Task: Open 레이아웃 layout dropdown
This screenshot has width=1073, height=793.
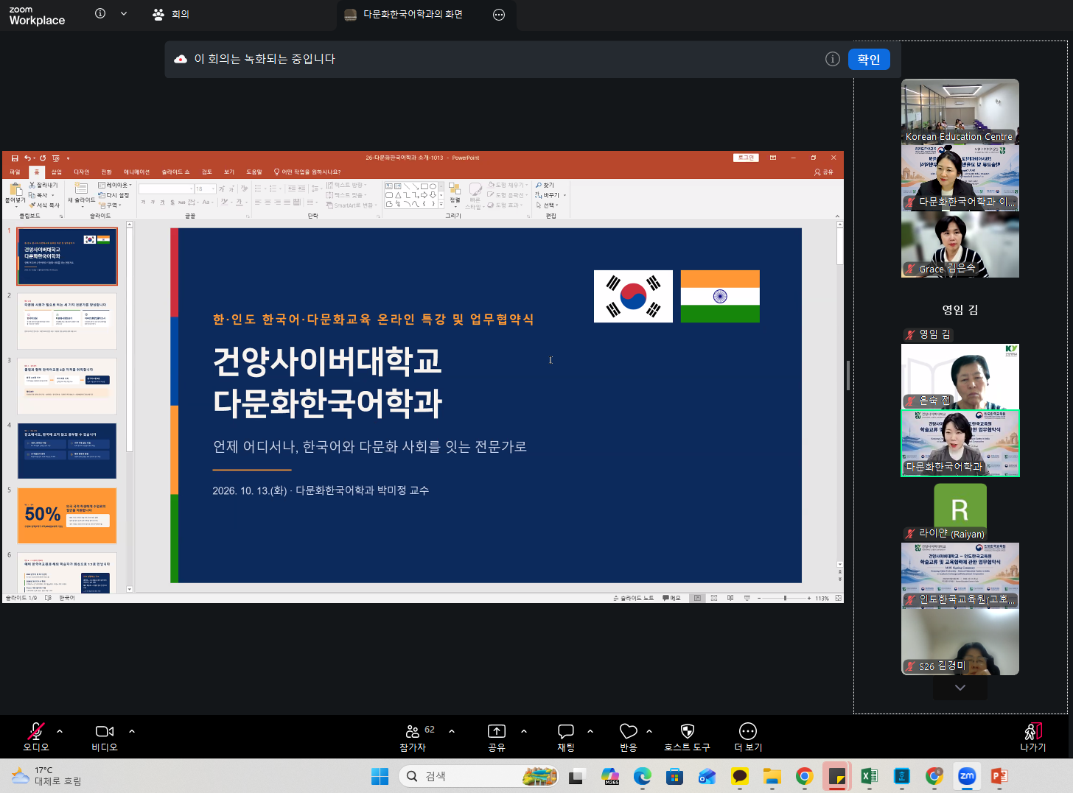Action: (x=115, y=185)
